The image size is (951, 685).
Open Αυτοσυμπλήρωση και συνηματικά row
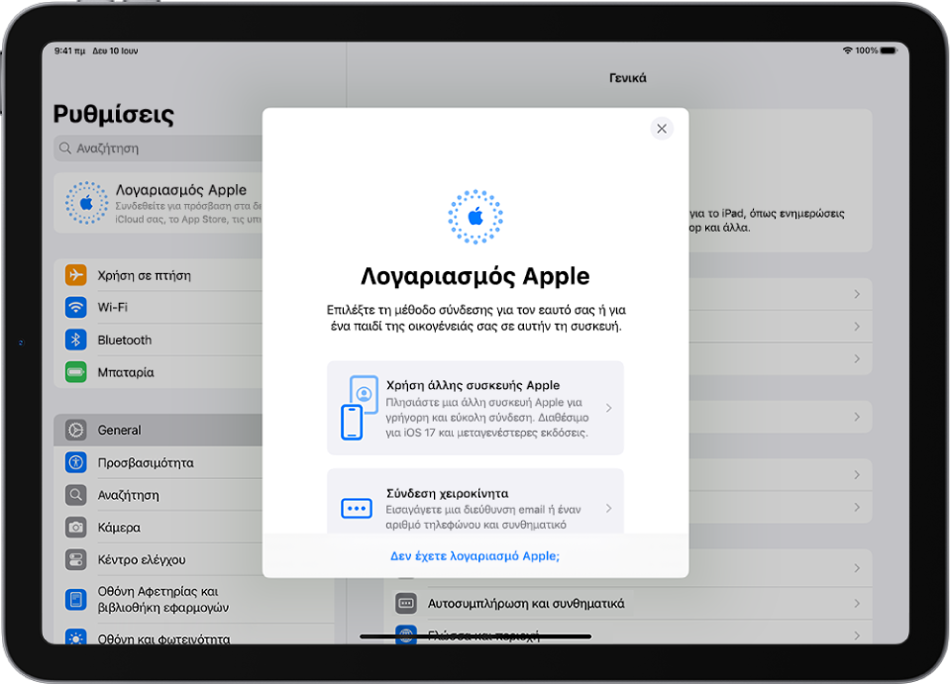(628, 603)
